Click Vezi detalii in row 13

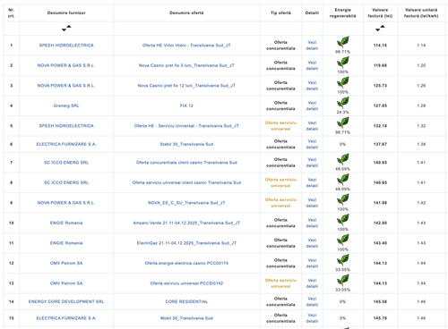tap(312, 283)
